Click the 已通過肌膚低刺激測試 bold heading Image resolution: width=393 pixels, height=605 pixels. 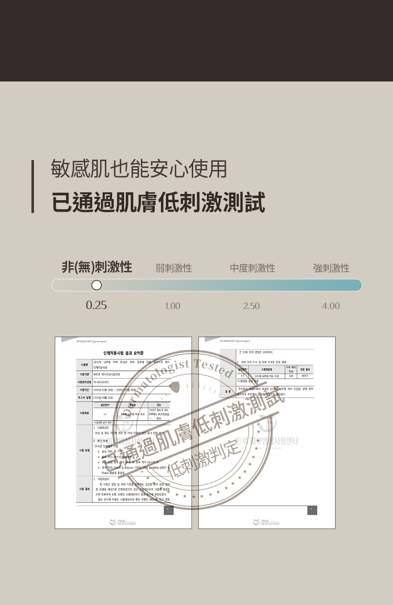158,202
